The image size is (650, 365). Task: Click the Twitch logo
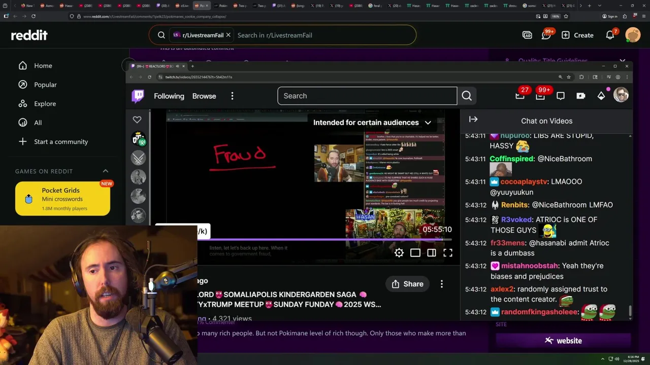pyautogui.click(x=138, y=96)
